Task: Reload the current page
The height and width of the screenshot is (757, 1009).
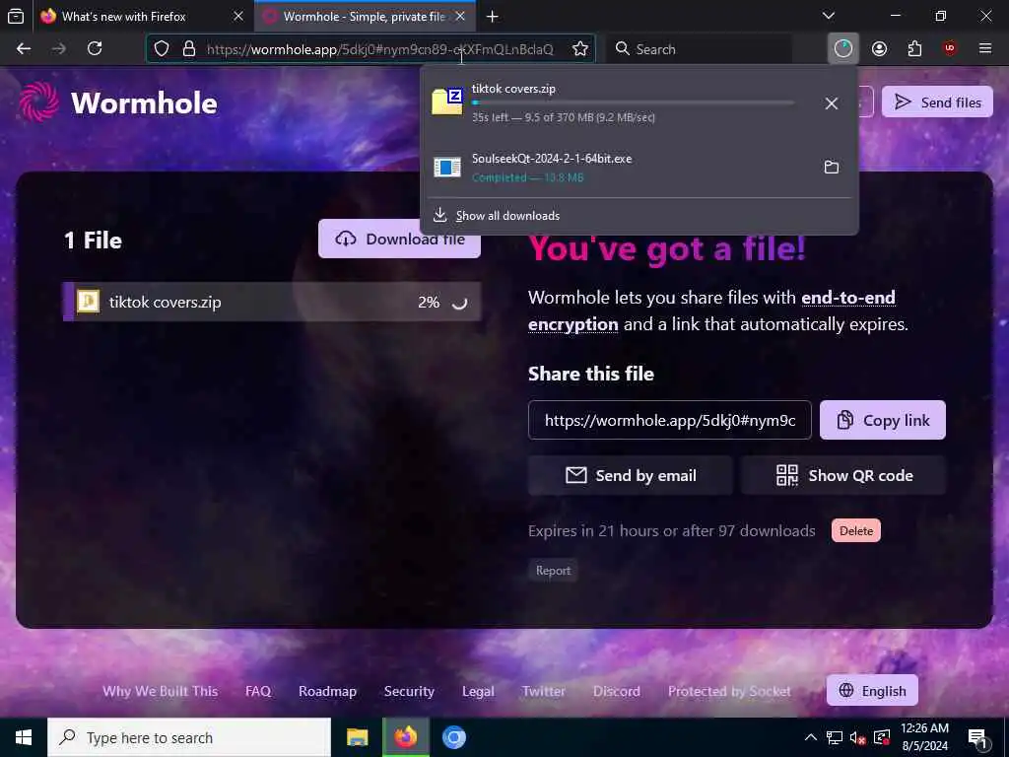Action: point(95,49)
